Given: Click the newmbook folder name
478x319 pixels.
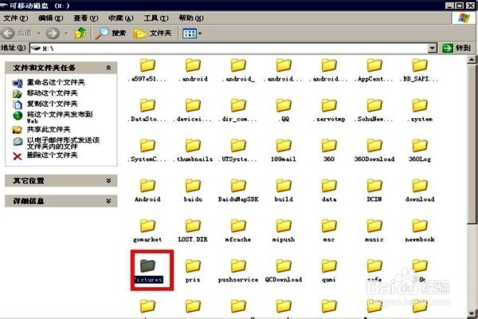Looking at the screenshot, I should 420,239.
